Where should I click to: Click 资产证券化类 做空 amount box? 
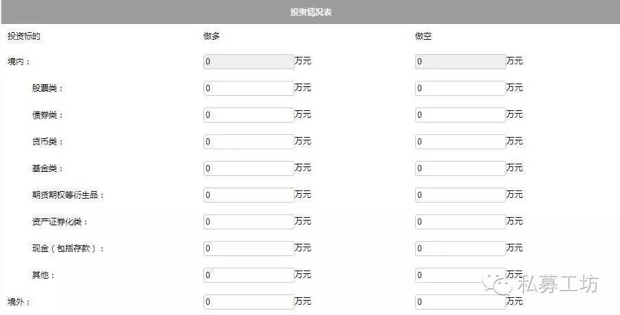click(460, 222)
